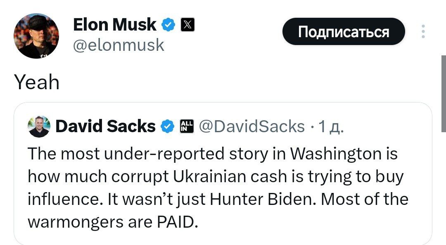The width and height of the screenshot is (446, 245).
Task: Click the @DavidSacks handle
Action: click(252, 126)
